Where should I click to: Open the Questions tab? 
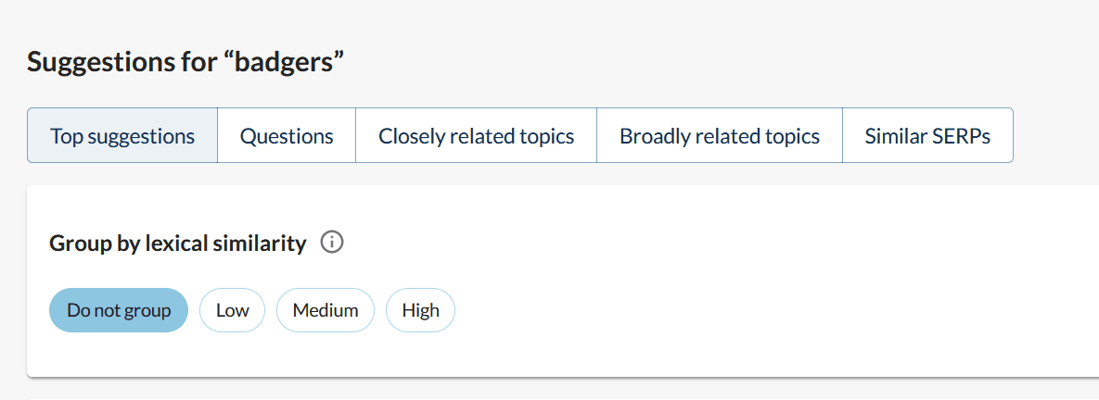pyautogui.click(x=287, y=136)
